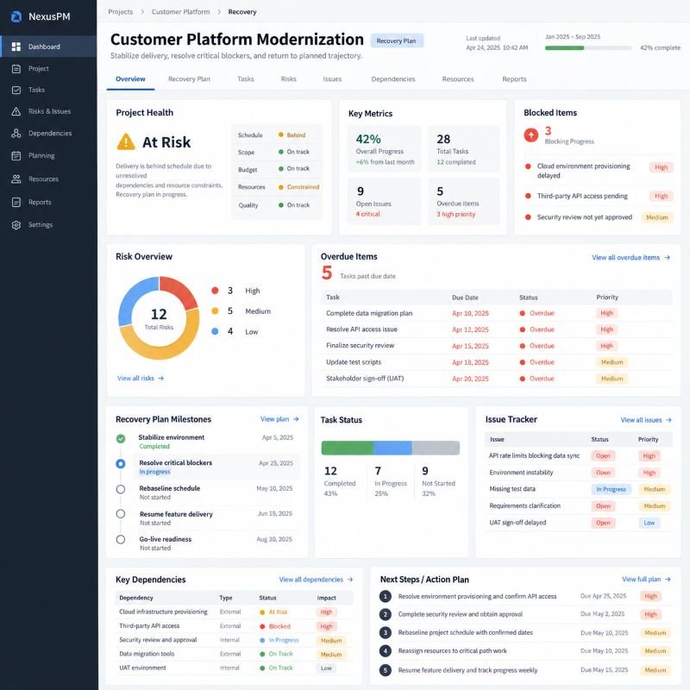The height and width of the screenshot is (690, 690).
Task: Click gray Not Started segment of Task Status bar
Action: pos(436,448)
